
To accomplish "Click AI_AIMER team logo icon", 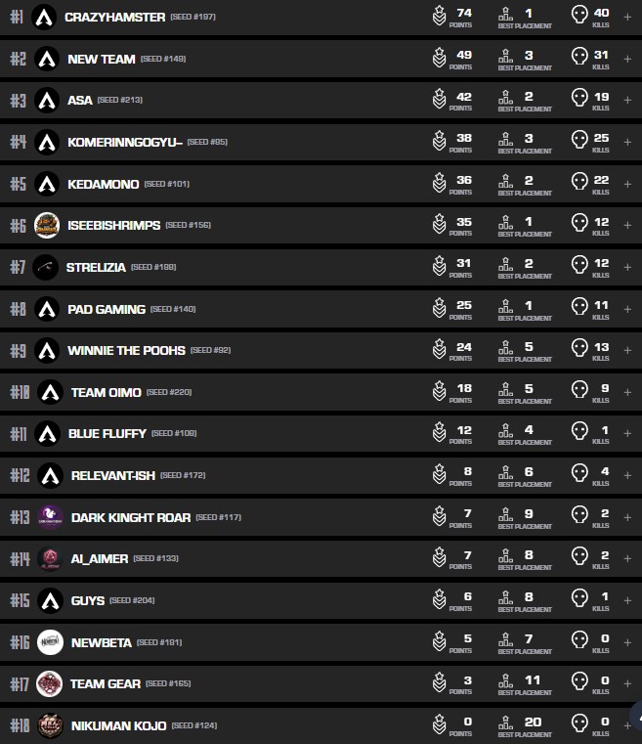I will (x=50, y=558).
